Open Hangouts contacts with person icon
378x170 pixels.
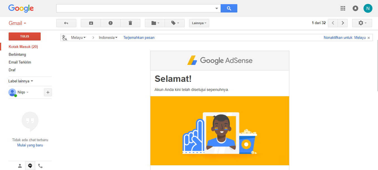pos(20,166)
